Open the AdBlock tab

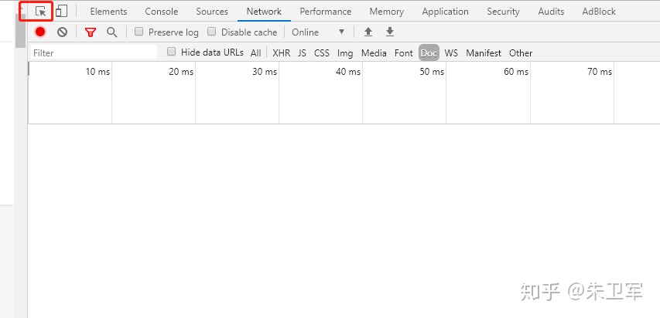[599, 12]
